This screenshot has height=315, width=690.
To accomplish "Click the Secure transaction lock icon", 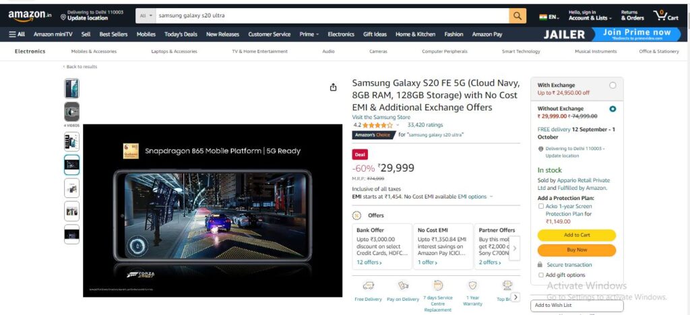I will tap(540, 265).
